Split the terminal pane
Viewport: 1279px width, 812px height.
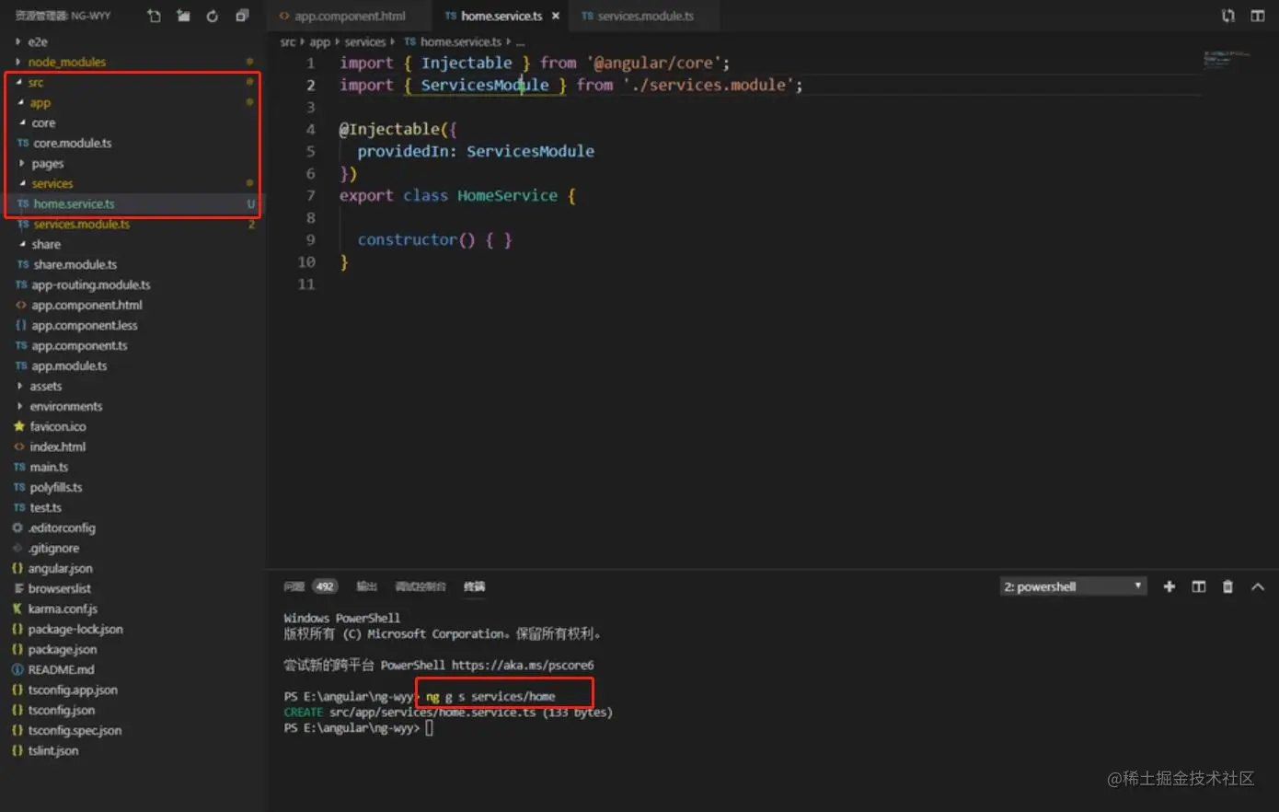(1198, 586)
